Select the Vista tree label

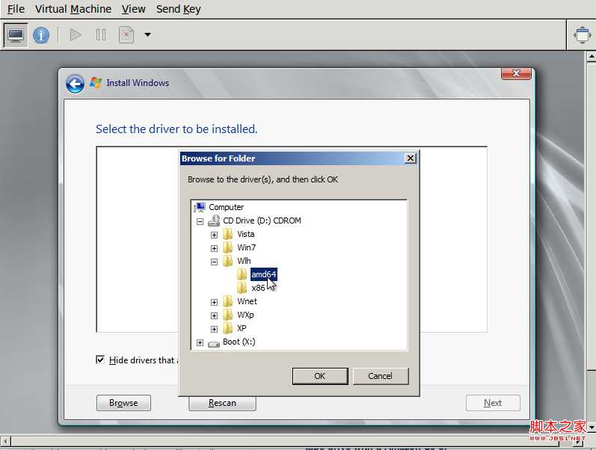pyautogui.click(x=246, y=234)
